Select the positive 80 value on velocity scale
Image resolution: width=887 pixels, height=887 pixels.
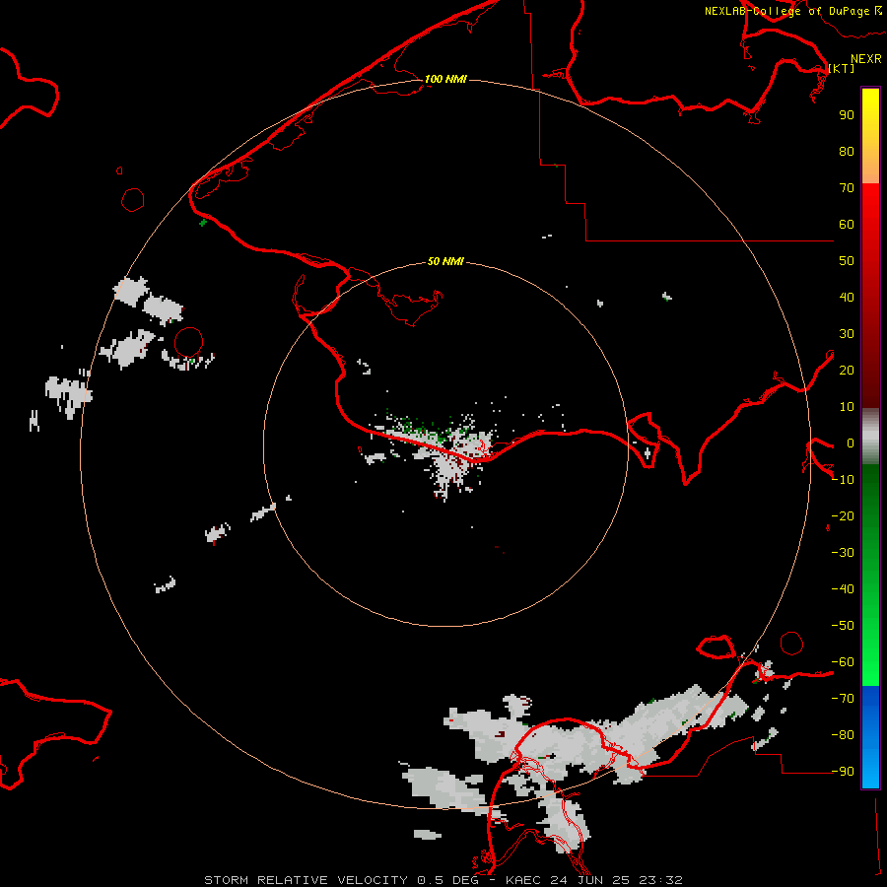[847, 152]
